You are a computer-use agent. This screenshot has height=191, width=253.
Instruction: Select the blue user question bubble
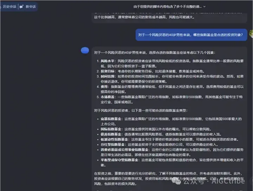[x=191, y=35]
